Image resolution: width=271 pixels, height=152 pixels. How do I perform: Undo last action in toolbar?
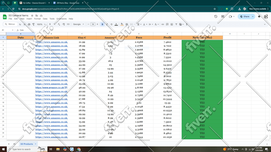(20, 24)
